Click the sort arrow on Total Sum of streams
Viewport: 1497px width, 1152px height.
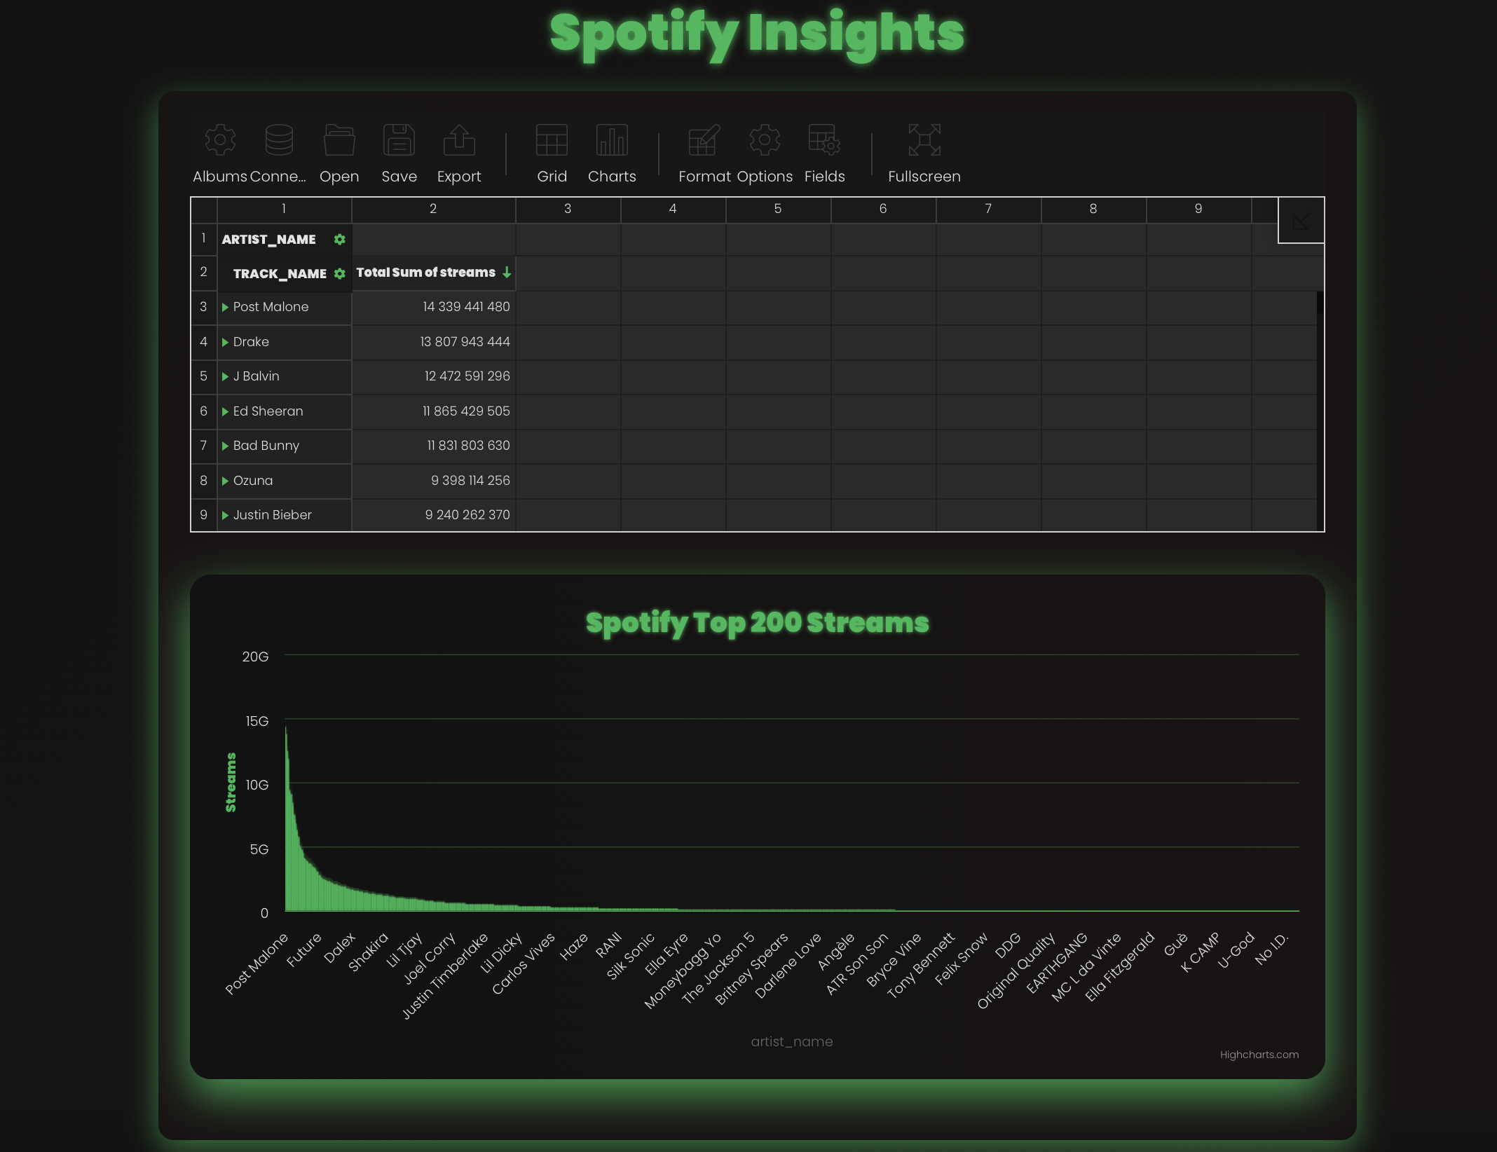click(507, 273)
